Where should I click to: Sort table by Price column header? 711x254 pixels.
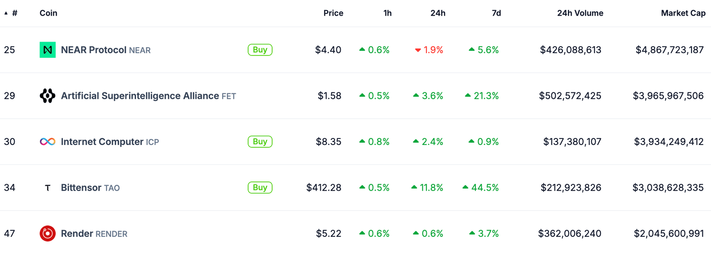[x=333, y=13]
